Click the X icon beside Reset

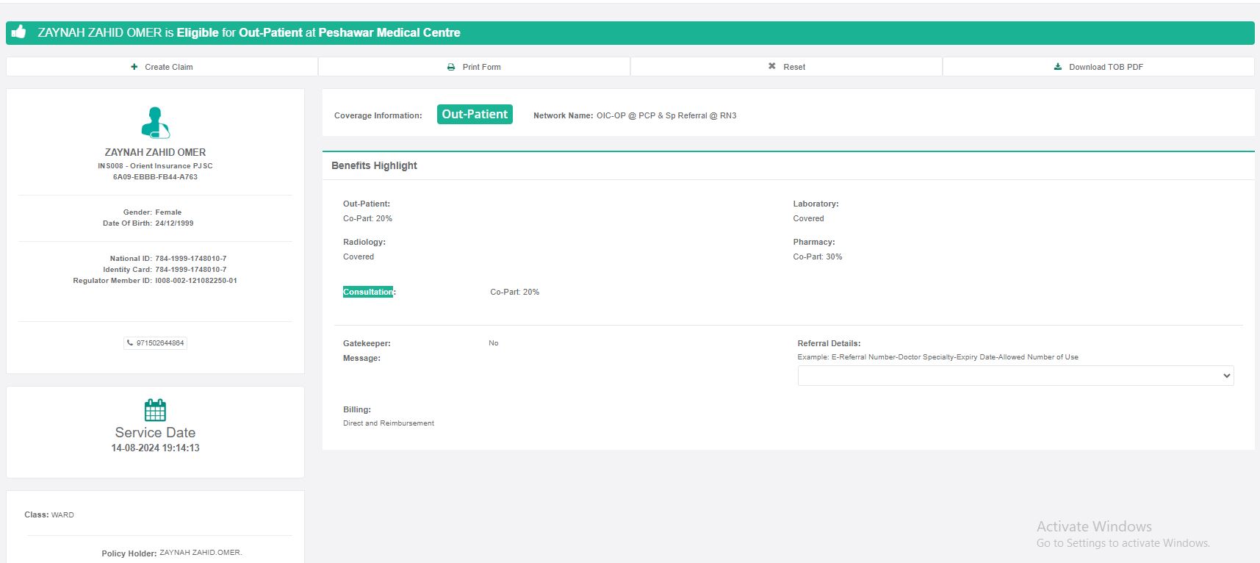pyautogui.click(x=772, y=66)
